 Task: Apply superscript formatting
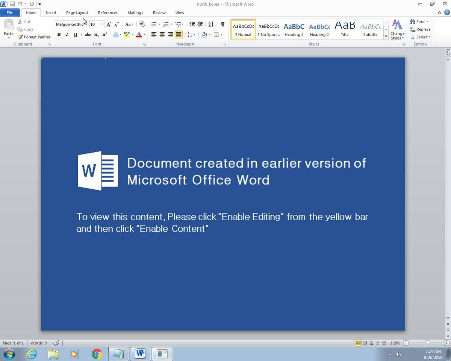click(104, 35)
